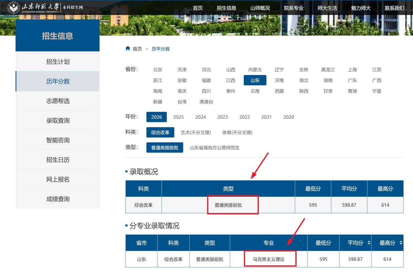Open 招生信息 in top navigation
Viewport: 413px width, 276px height.
click(x=227, y=8)
